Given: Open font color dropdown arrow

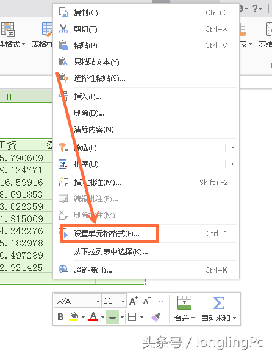Looking at the screenshot, I should pos(102,317).
